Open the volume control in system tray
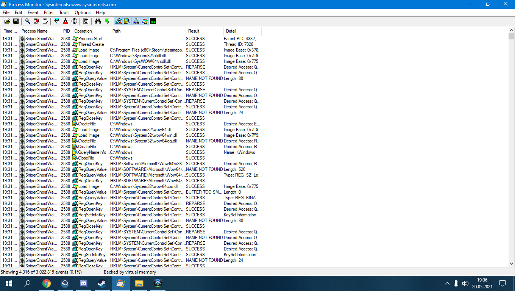 (465, 283)
